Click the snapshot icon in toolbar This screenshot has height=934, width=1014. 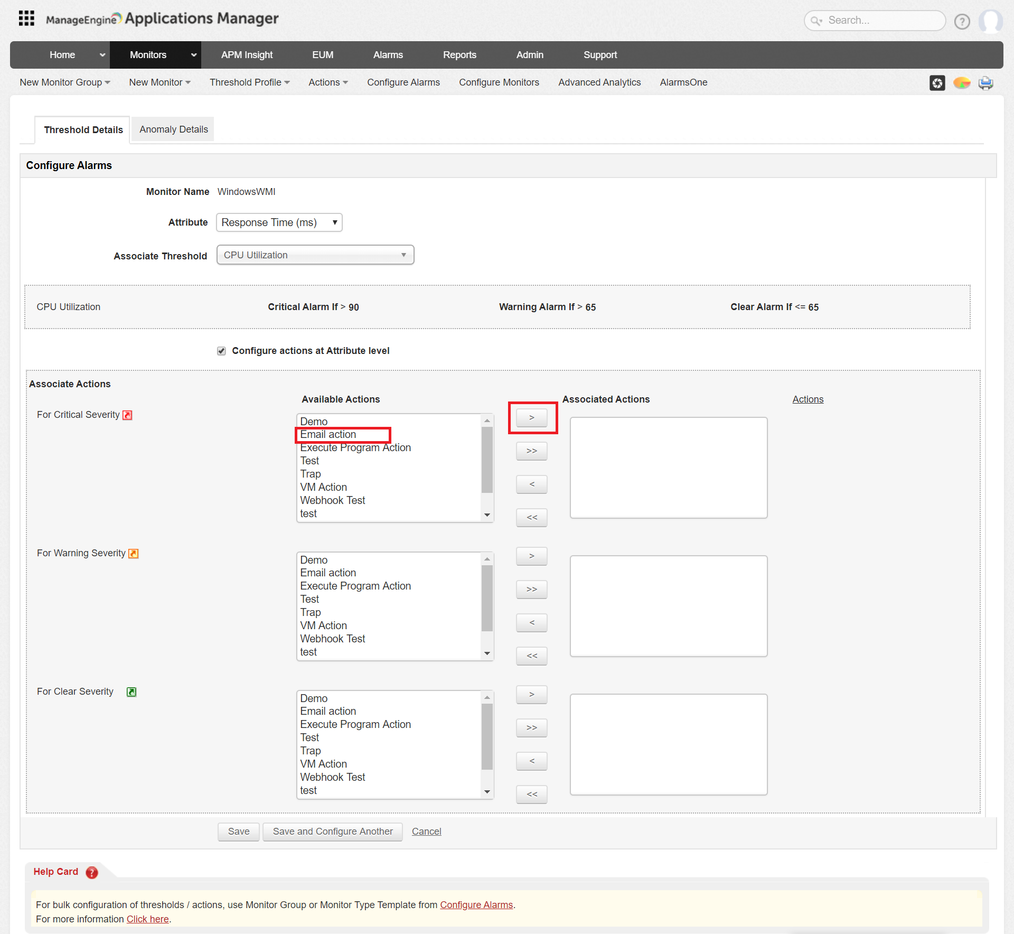[937, 83]
